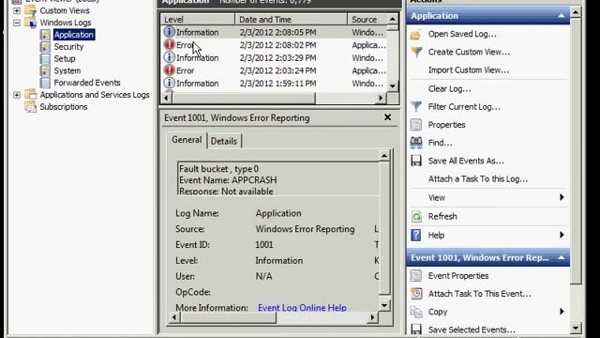Click right arrow of detail horizontal scrollbar
This screenshot has width=600, height=338.
click(x=372, y=317)
